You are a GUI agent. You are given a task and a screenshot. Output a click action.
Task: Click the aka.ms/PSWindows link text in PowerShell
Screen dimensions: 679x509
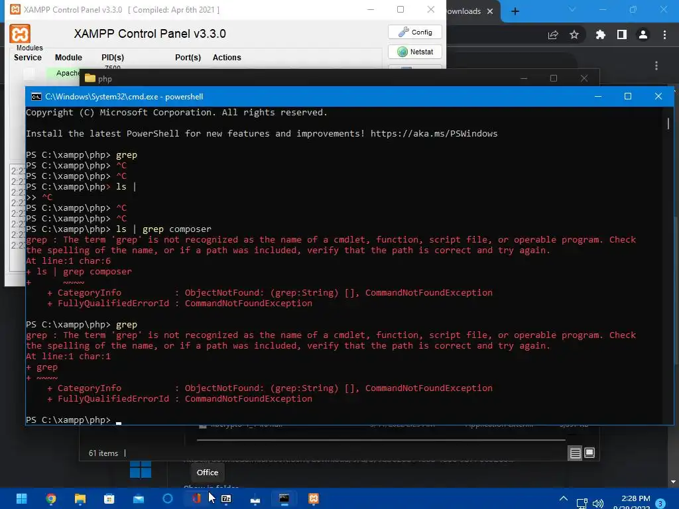tap(434, 134)
